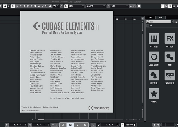Click the gear icon below track list
Image resolution: width=178 pixels, height=127 pixels.
(32, 119)
